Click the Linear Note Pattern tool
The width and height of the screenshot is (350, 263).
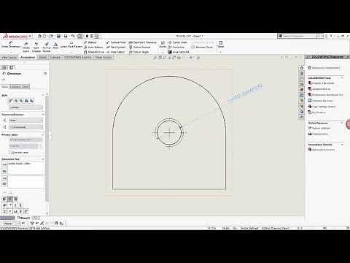71,45
